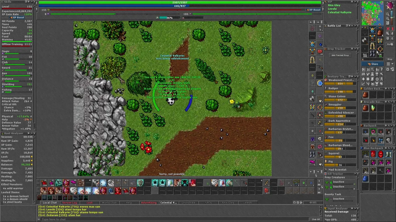Open the Advertising chat tab
This screenshot has height=222, width=396.
click(x=148, y=203)
